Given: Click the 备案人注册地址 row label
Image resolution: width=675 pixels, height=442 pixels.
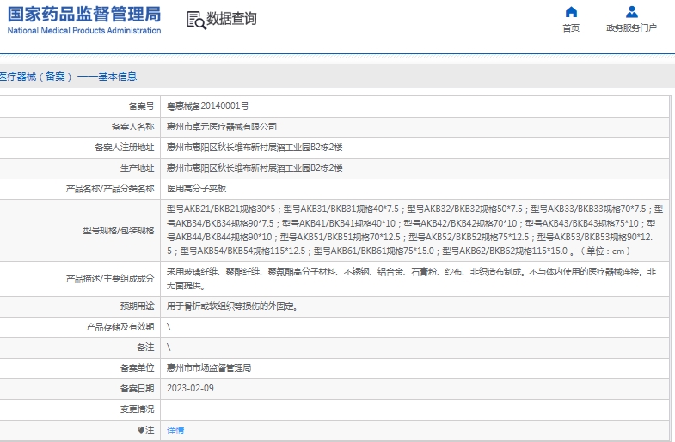Looking at the screenshot, I should pos(125,148).
